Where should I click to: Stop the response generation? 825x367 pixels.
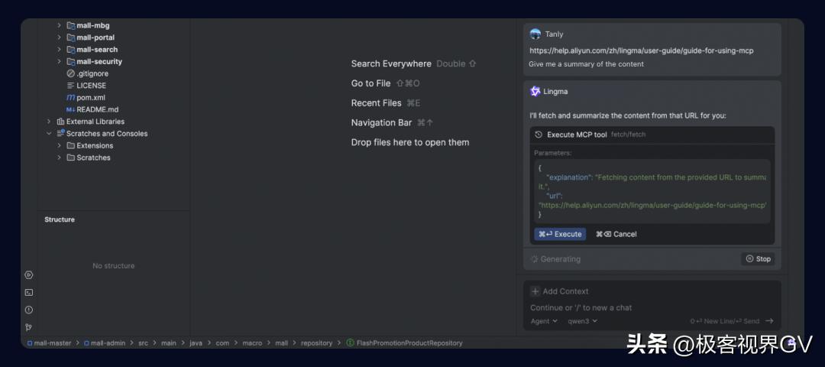pyautogui.click(x=758, y=259)
